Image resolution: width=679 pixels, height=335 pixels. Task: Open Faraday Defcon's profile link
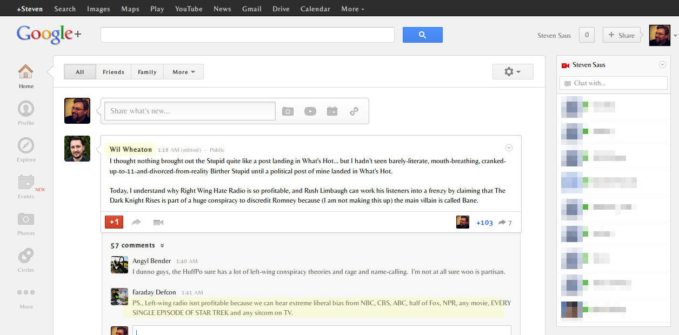tap(154, 292)
